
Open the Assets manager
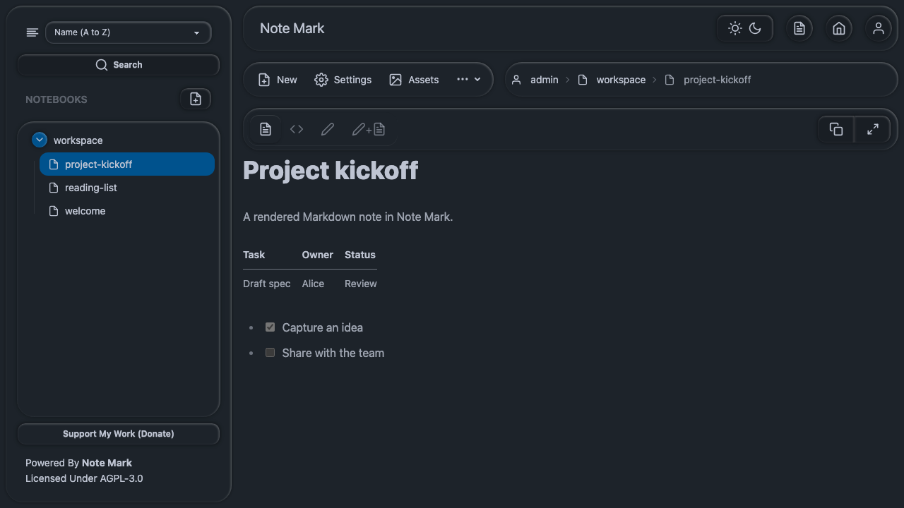pyautogui.click(x=414, y=80)
